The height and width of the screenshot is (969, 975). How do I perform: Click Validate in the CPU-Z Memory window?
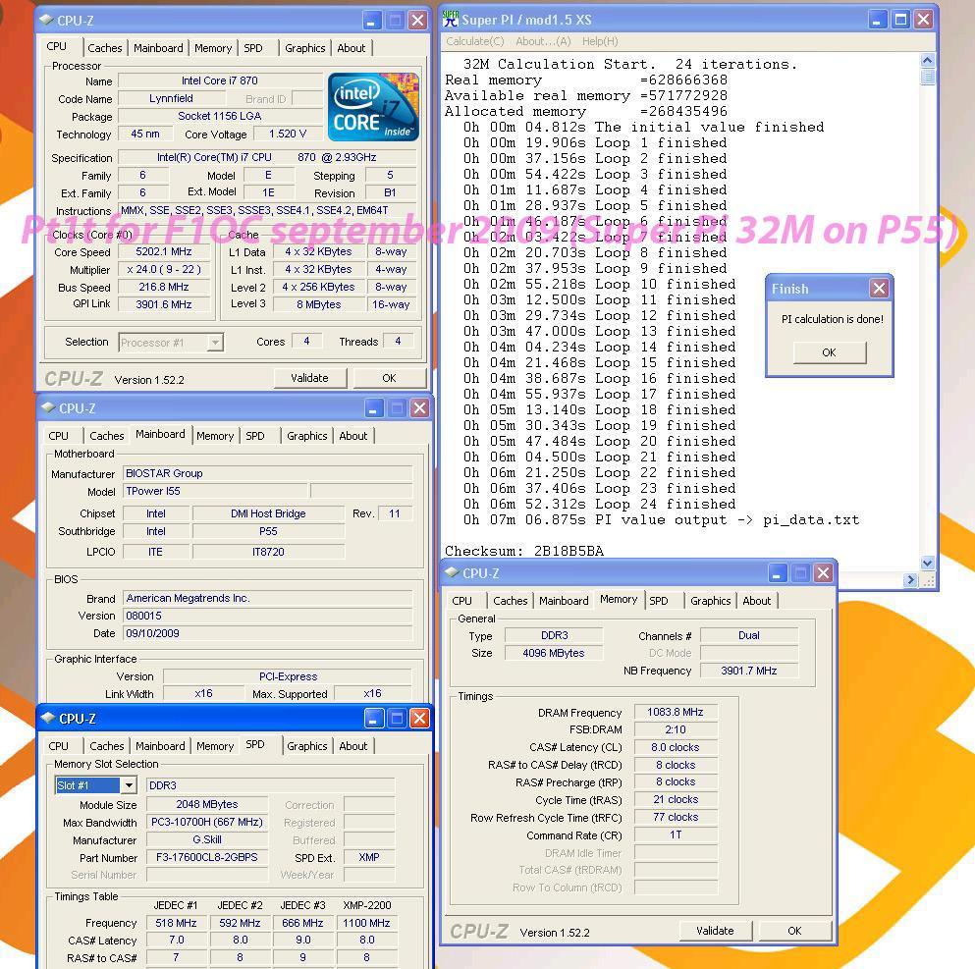(x=715, y=931)
